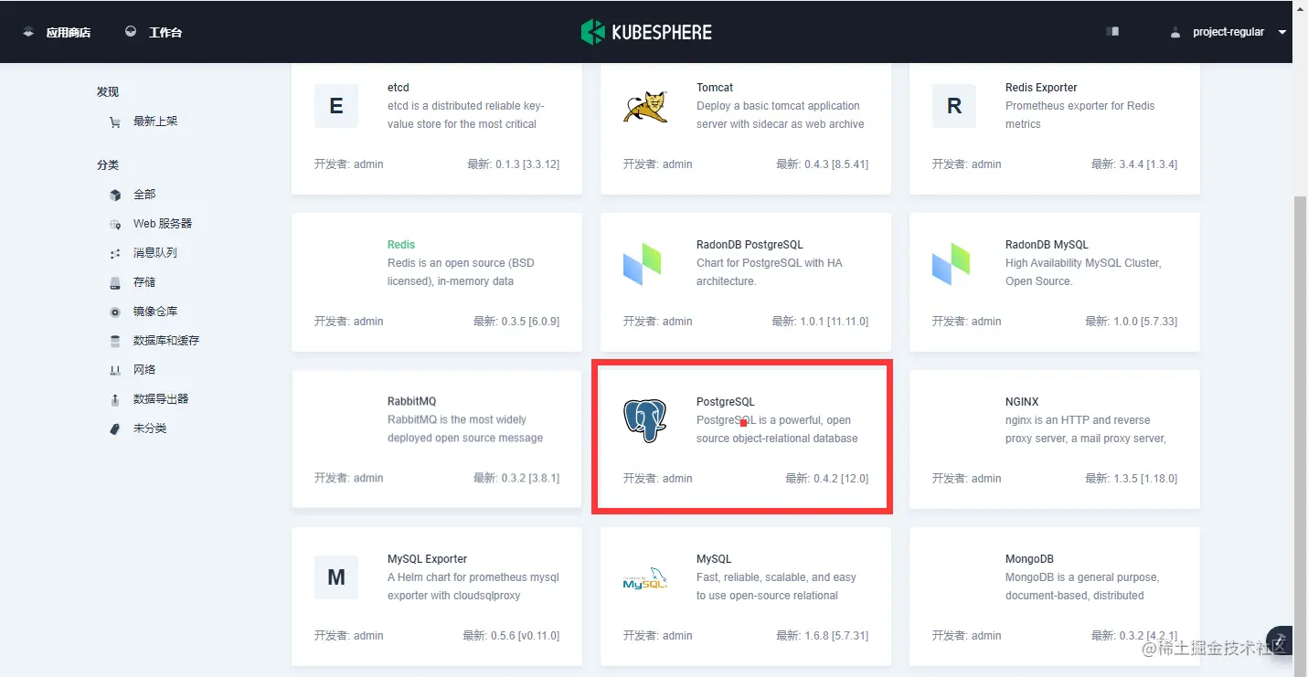Image resolution: width=1308 pixels, height=677 pixels.
Task: Click the Tomcat cat logo
Action: pos(645,106)
